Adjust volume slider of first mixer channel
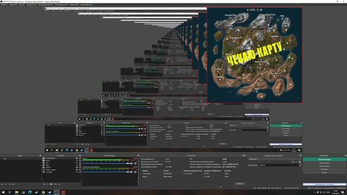 tap(106, 164)
